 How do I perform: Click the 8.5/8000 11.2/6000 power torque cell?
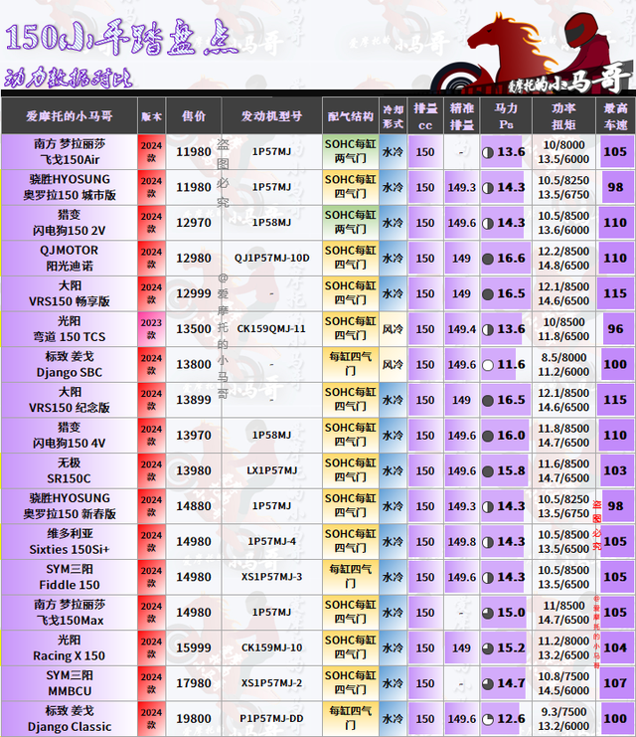563,364
